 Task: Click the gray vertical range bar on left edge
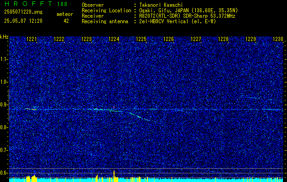[x=9, y=105]
